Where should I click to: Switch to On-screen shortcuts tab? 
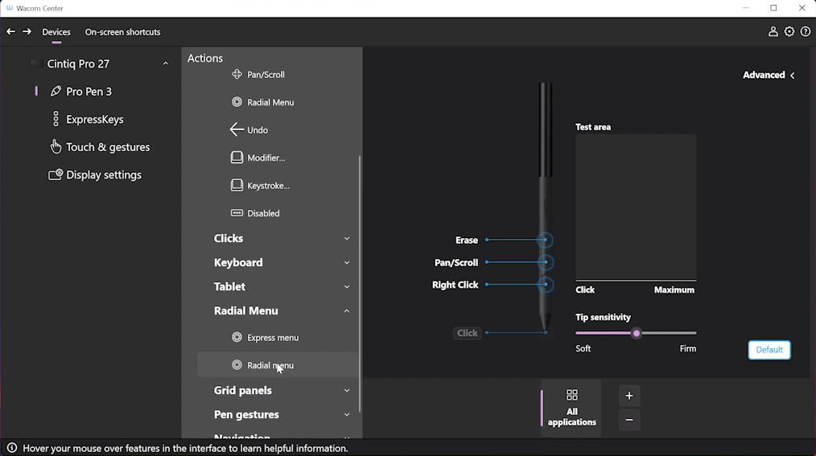123,31
